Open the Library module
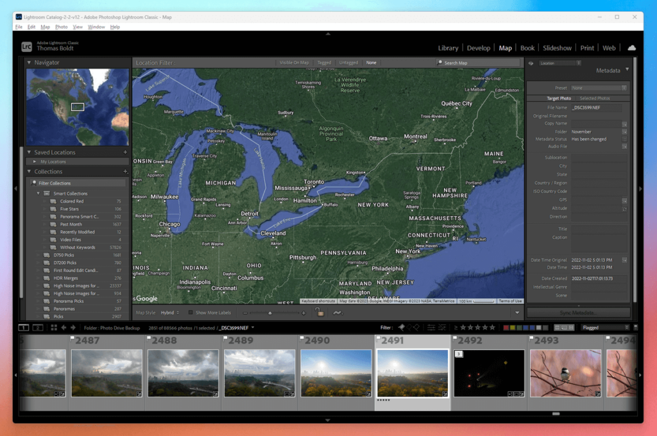657x436 pixels. coord(448,48)
